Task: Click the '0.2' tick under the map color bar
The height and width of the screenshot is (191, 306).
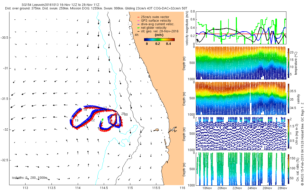Action: click(x=158, y=44)
